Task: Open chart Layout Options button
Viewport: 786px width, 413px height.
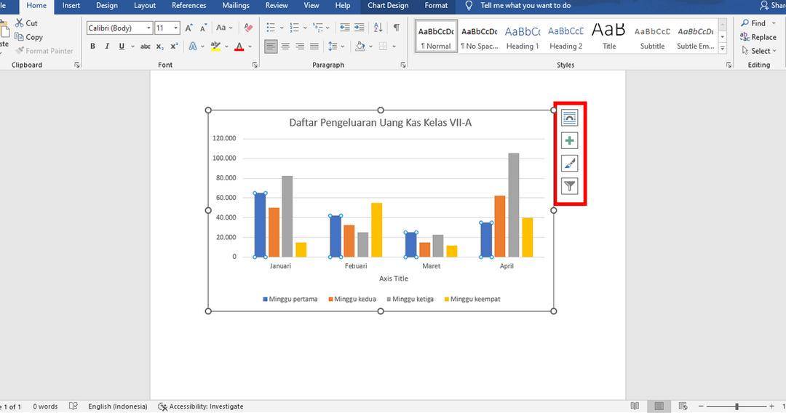Action: (x=569, y=118)
